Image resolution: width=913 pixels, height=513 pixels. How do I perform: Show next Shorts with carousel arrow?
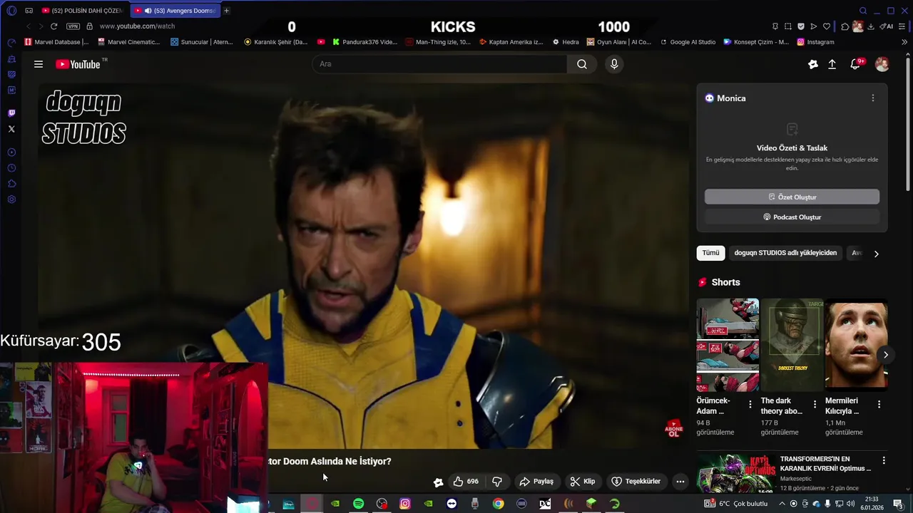point(885,355)
